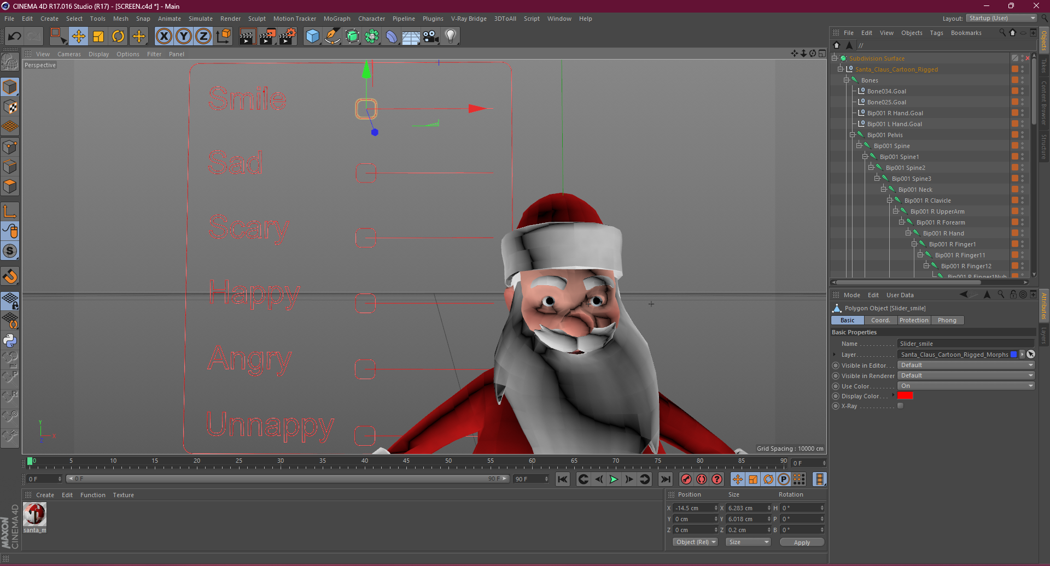This screenshot has height=566, width=1050.
Task: Select the Live Selection tool
Action: (x=58, y=37)
